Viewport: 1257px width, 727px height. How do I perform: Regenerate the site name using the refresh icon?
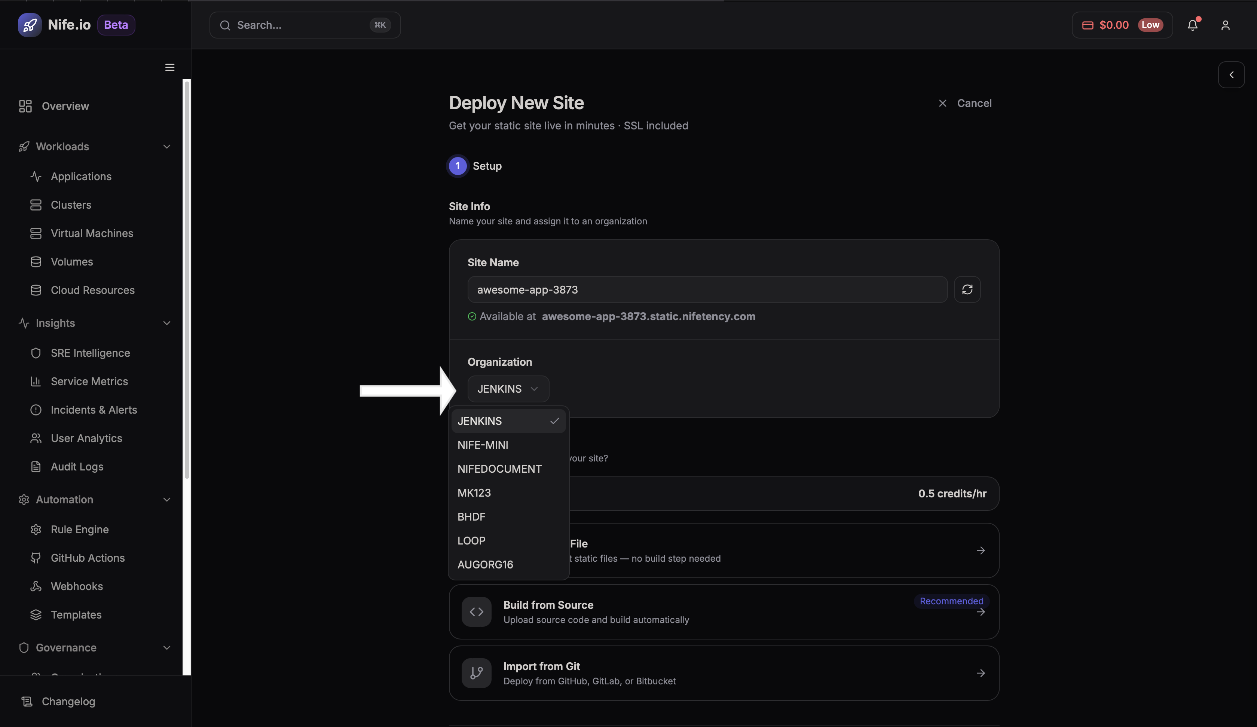click(x=967, y=289)
